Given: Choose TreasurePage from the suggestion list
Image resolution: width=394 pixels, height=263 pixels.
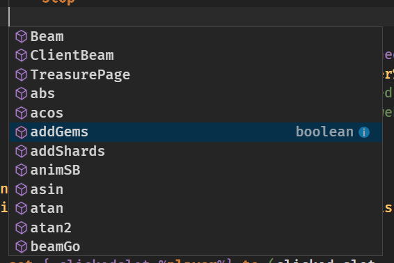Looking at the screenshot, I should point(196,75).
